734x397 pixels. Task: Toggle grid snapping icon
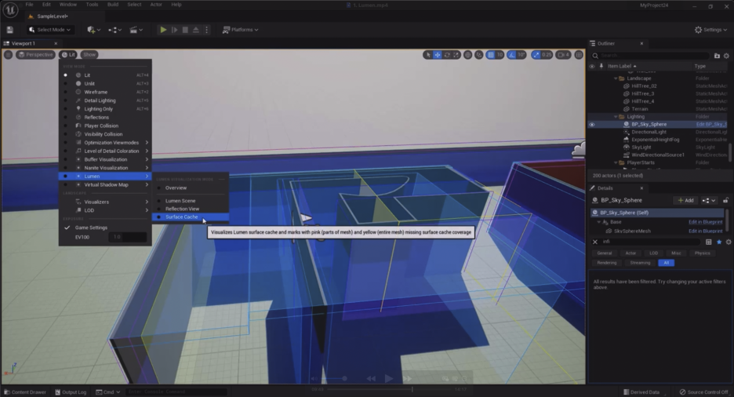coord(491,55)
